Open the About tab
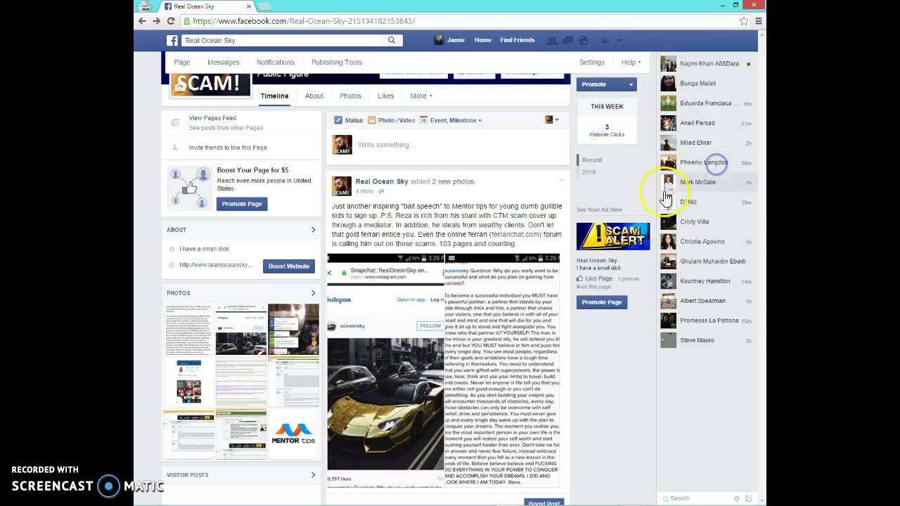Image resolution: width=900 pixels, height=506 pixels. click(x=314, y=96)
